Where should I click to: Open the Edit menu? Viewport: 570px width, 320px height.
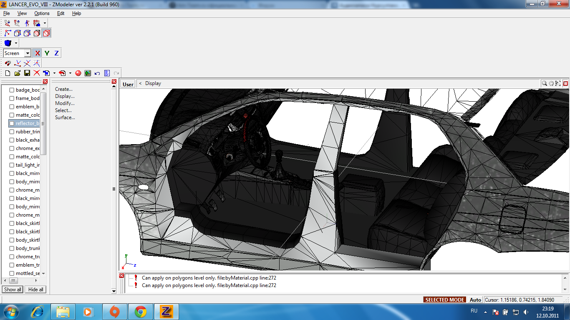pyautogui.click(x=61, y=13)
